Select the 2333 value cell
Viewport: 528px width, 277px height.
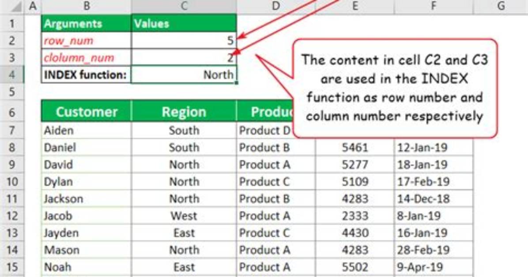click(x=355, y=216)
